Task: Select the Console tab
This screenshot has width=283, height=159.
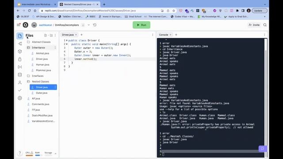Action: 164,34
